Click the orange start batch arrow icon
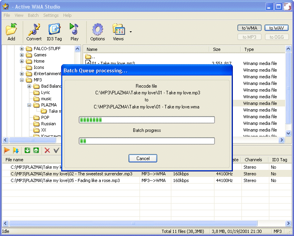 (x=7, y=150)
